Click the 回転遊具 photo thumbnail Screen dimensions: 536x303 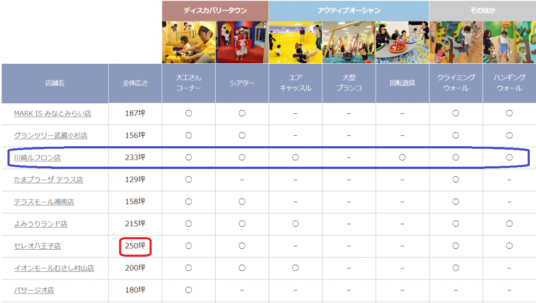(403, 42)
